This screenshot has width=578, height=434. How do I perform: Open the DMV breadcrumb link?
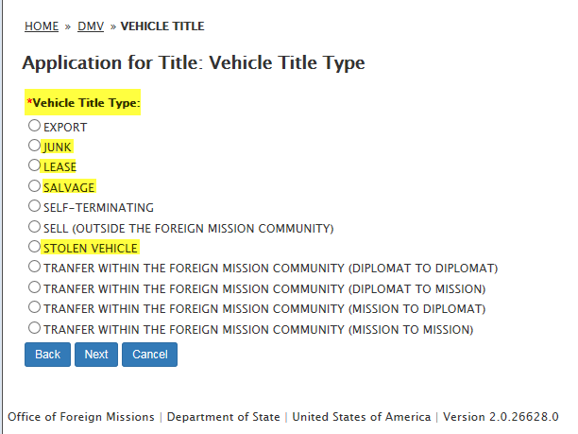click(x=91, y=26)
